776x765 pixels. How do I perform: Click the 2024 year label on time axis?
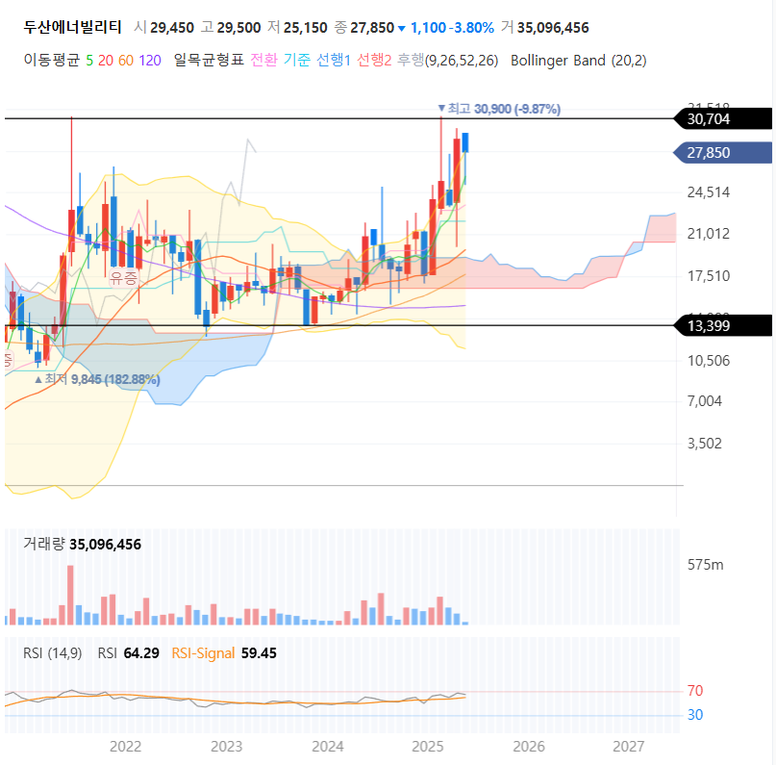(327, 746)
